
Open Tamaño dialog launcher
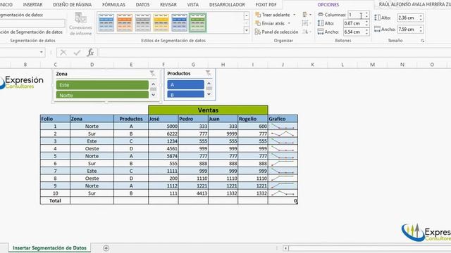(x=422, y=41)
